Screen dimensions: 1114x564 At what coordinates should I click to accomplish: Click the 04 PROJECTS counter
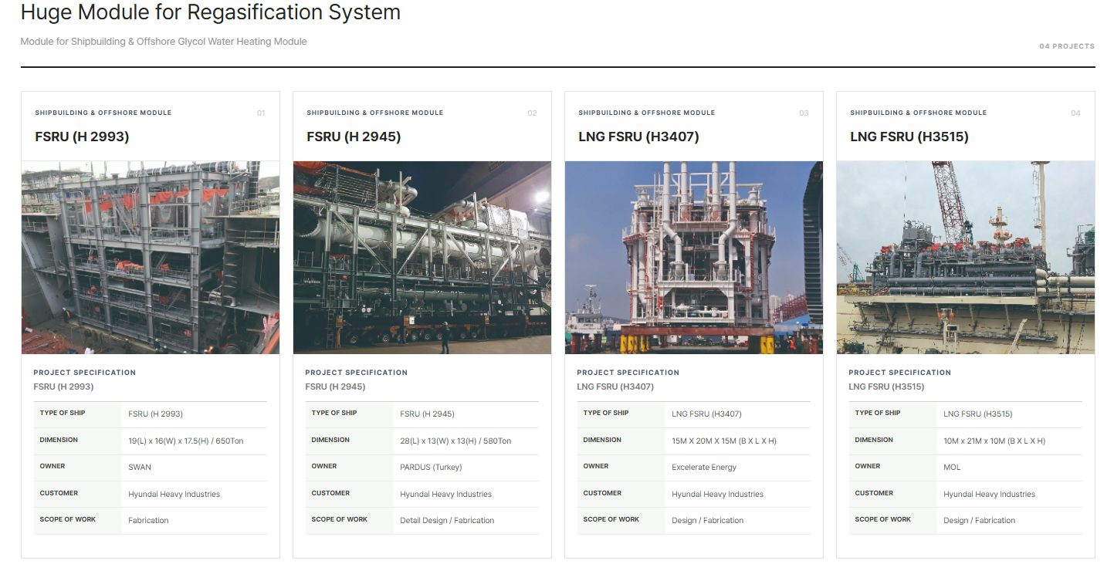pos(1067,46)
